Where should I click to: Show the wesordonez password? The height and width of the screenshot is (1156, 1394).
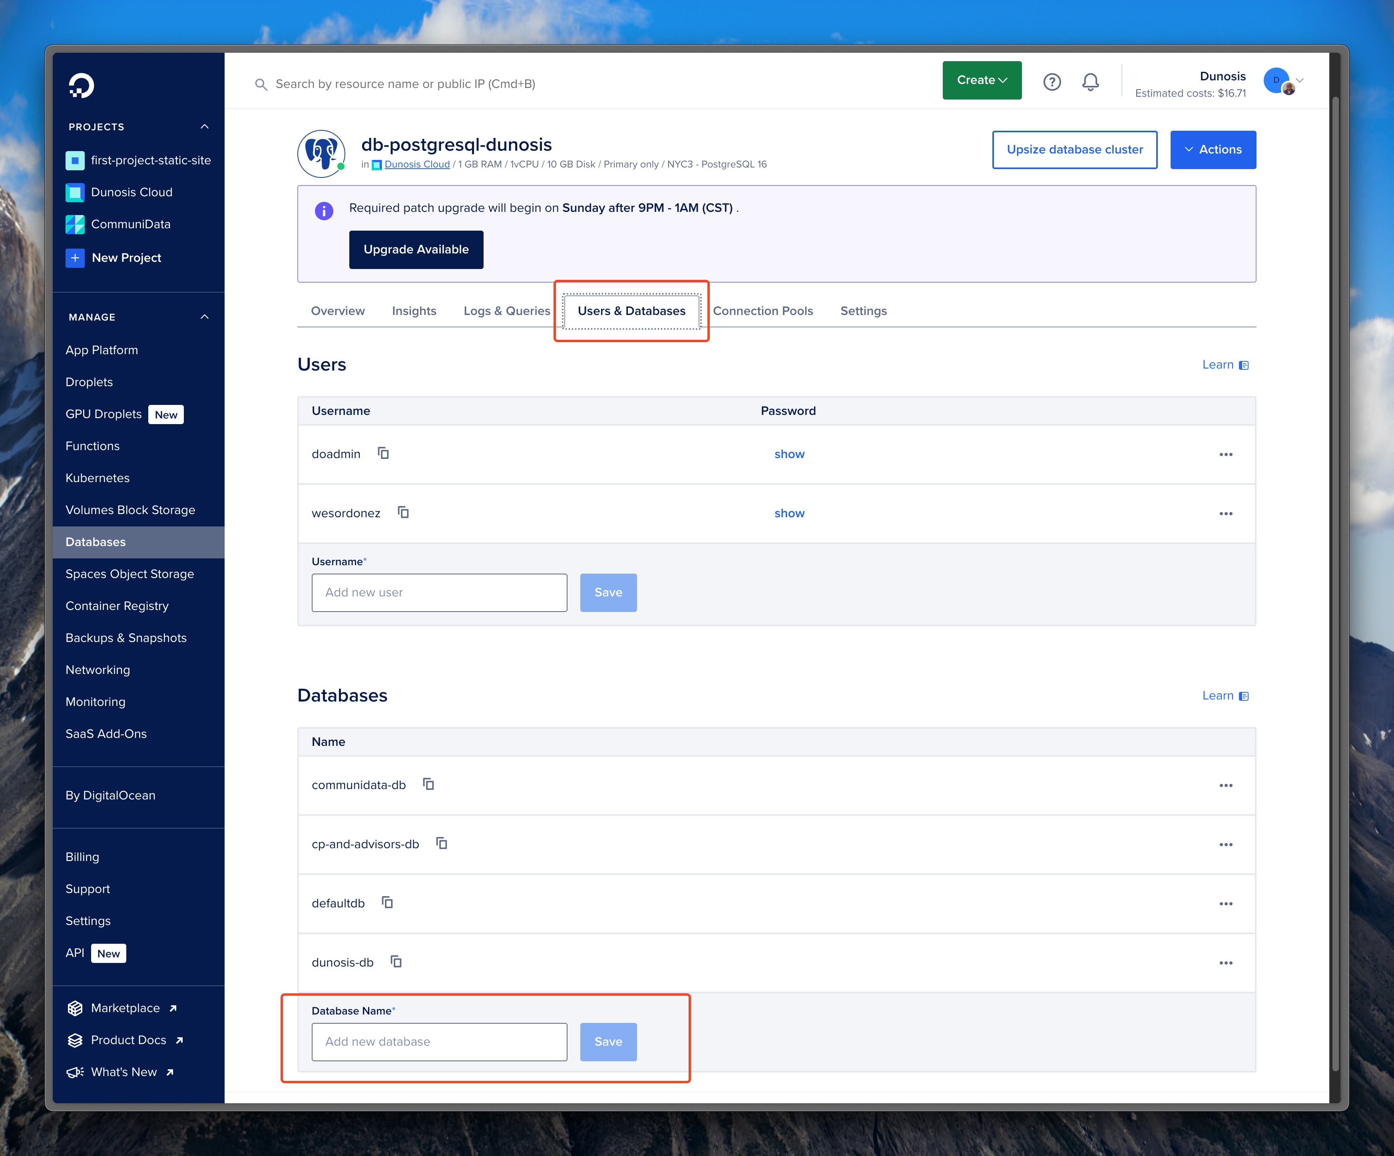pos(789,513)
